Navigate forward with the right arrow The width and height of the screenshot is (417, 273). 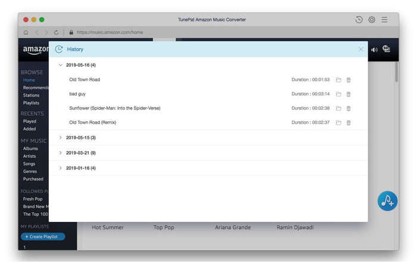(x=46, y=32)
